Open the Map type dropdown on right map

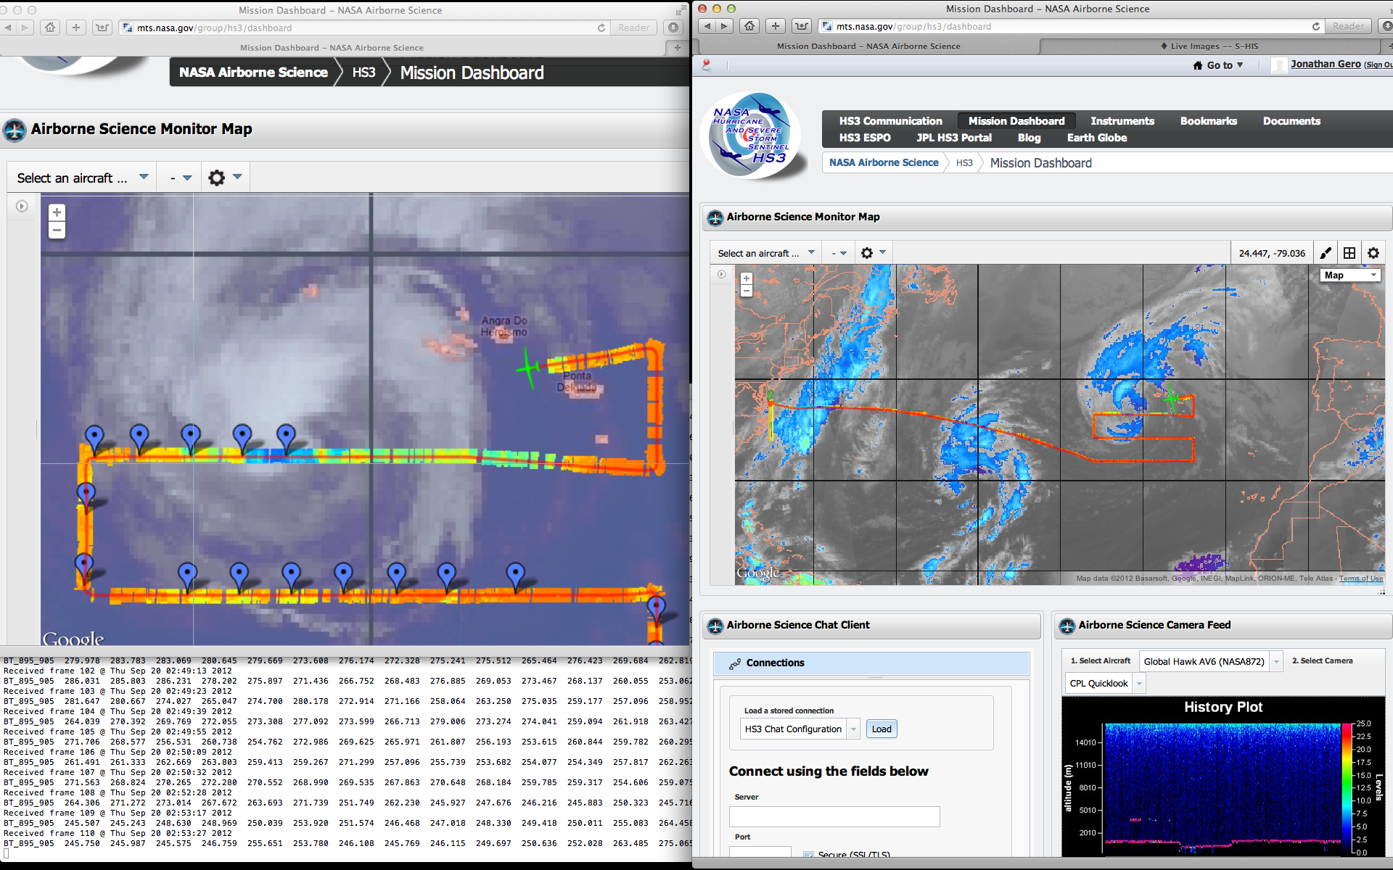click(1350, 275)
